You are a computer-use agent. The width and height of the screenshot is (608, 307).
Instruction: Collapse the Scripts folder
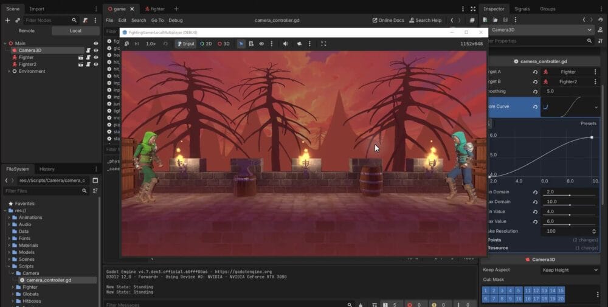pos(9,266)
